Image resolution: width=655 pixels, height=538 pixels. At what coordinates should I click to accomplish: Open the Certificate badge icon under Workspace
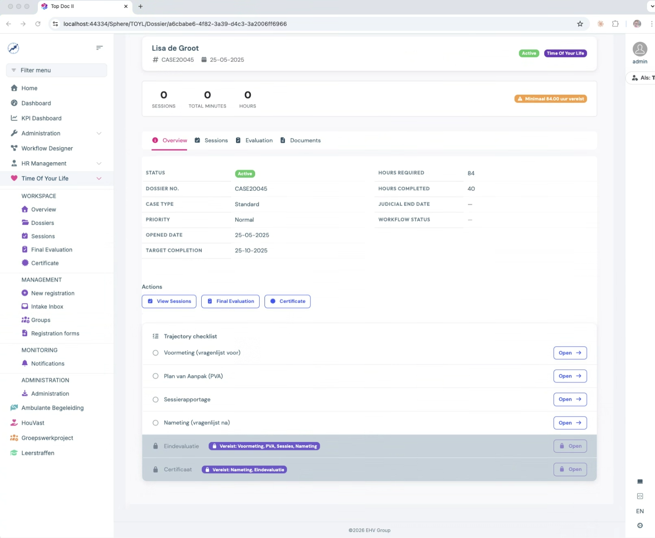point(25,263)
